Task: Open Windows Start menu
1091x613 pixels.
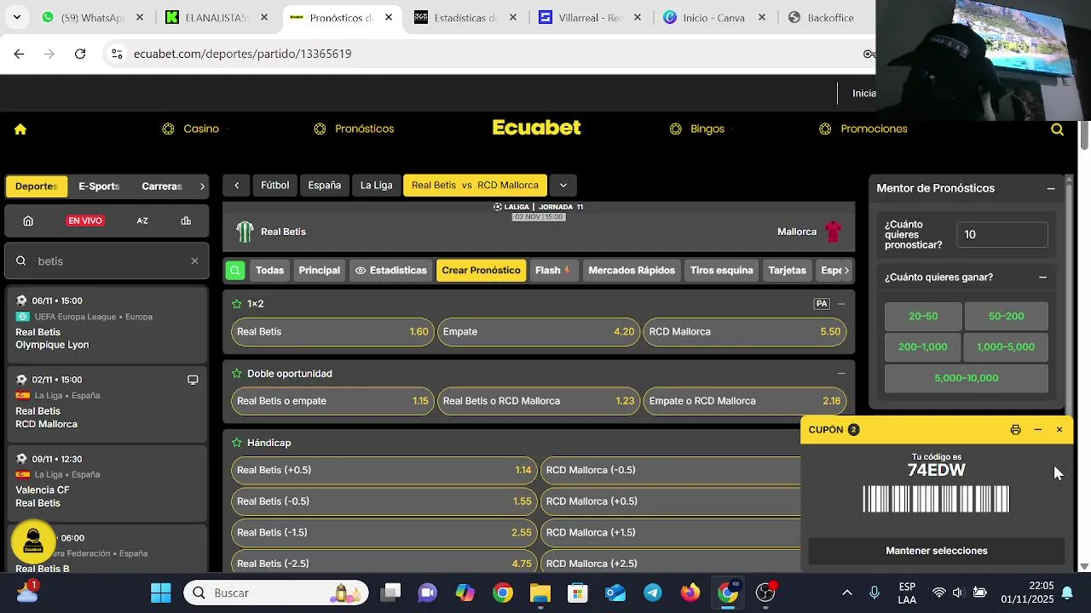Action: point(160,593)
